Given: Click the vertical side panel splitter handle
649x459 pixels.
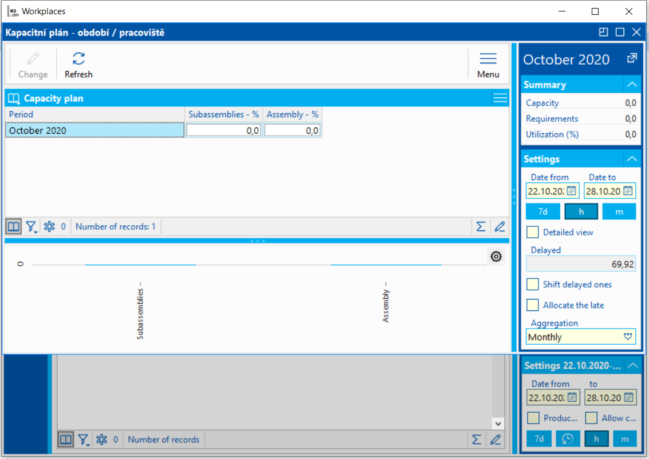Looking at the screenshot, I should 514,197.
